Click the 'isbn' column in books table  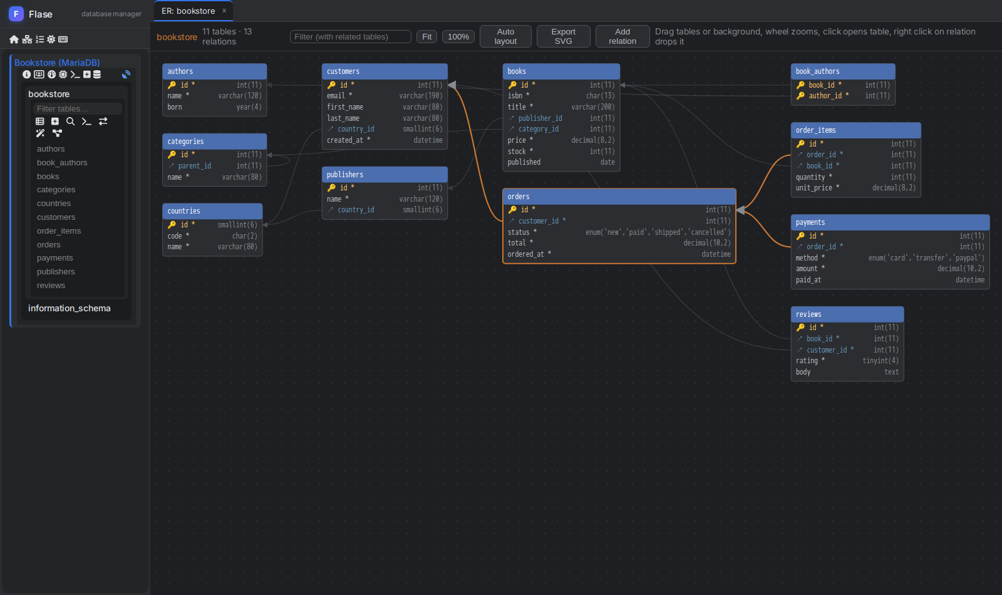tap(561, 96)
